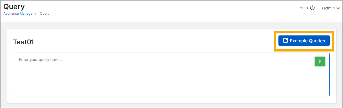The height and width of the screenshot is (108, 343).
Task: Click the external-link icon in Example Queries
Action: click(285, 41)
